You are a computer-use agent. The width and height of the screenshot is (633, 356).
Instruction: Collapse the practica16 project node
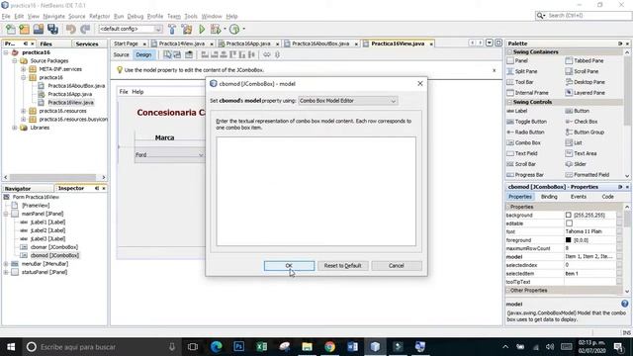pos(6,52)
